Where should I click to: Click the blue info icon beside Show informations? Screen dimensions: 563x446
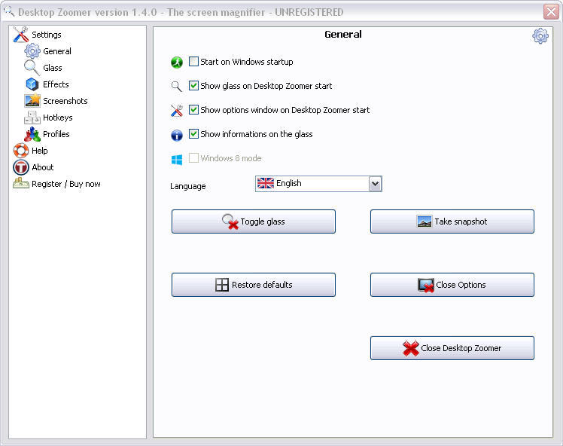pyautogui.click(x=177, y=135)
